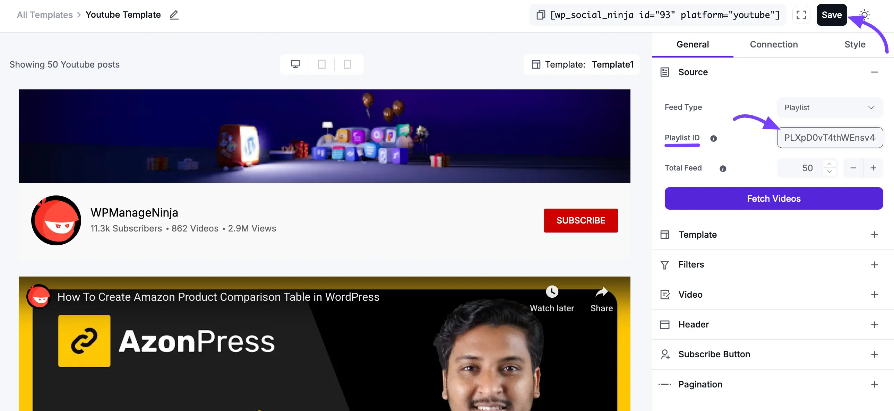Expand the Subscribe Button section
This screenshot has height=411, width=894.
pyautogui.click(x=874, y=355)
